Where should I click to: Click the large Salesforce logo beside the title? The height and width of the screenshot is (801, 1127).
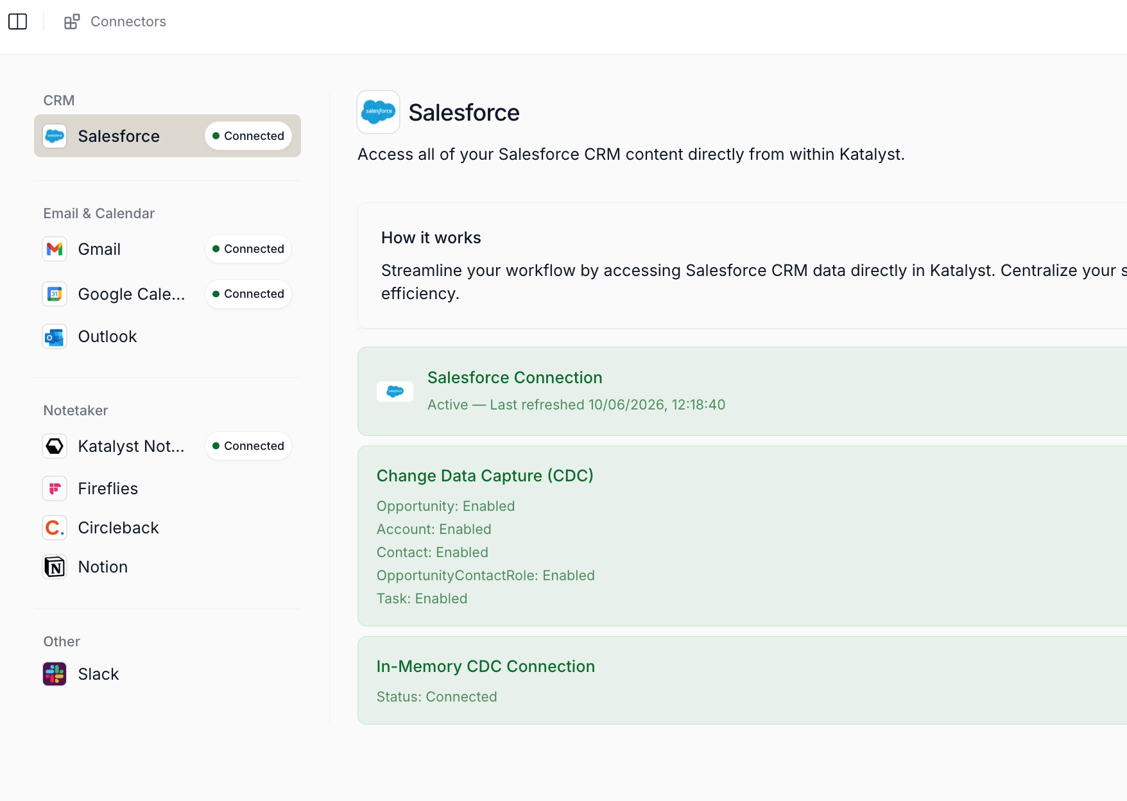point(379,112)
